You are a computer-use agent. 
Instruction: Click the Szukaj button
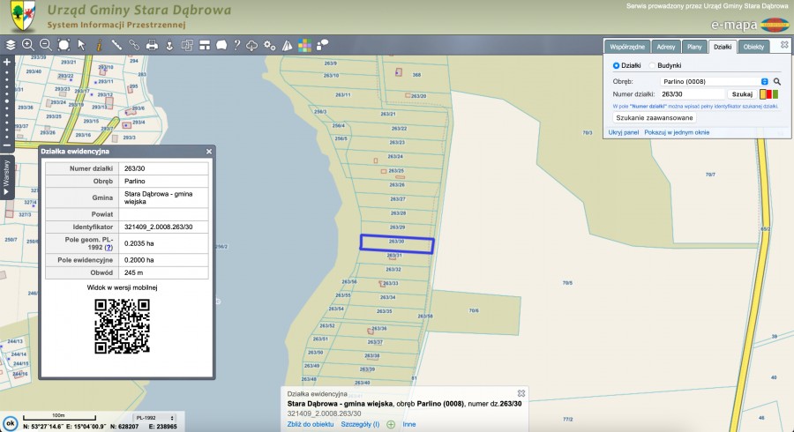742,93
